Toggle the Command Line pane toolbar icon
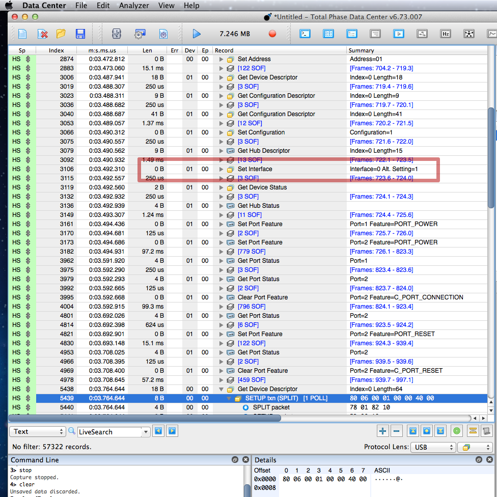This screenshot has width=497, height=497. [305, 34]
